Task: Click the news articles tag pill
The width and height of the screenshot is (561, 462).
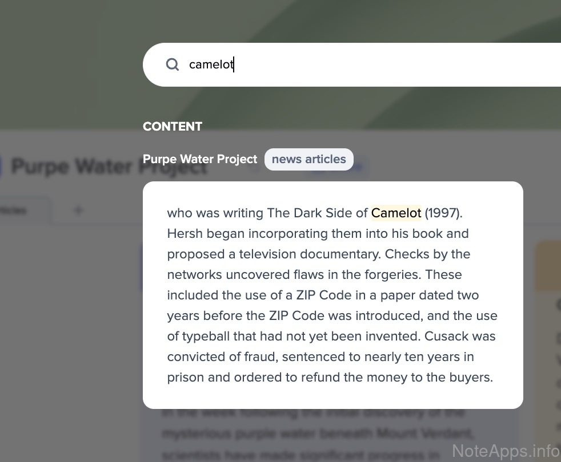Action: click(308, 159)
